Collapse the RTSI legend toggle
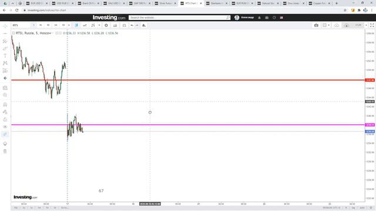The image size is (376, 211). pyautogui.click(x=14, y=33)
